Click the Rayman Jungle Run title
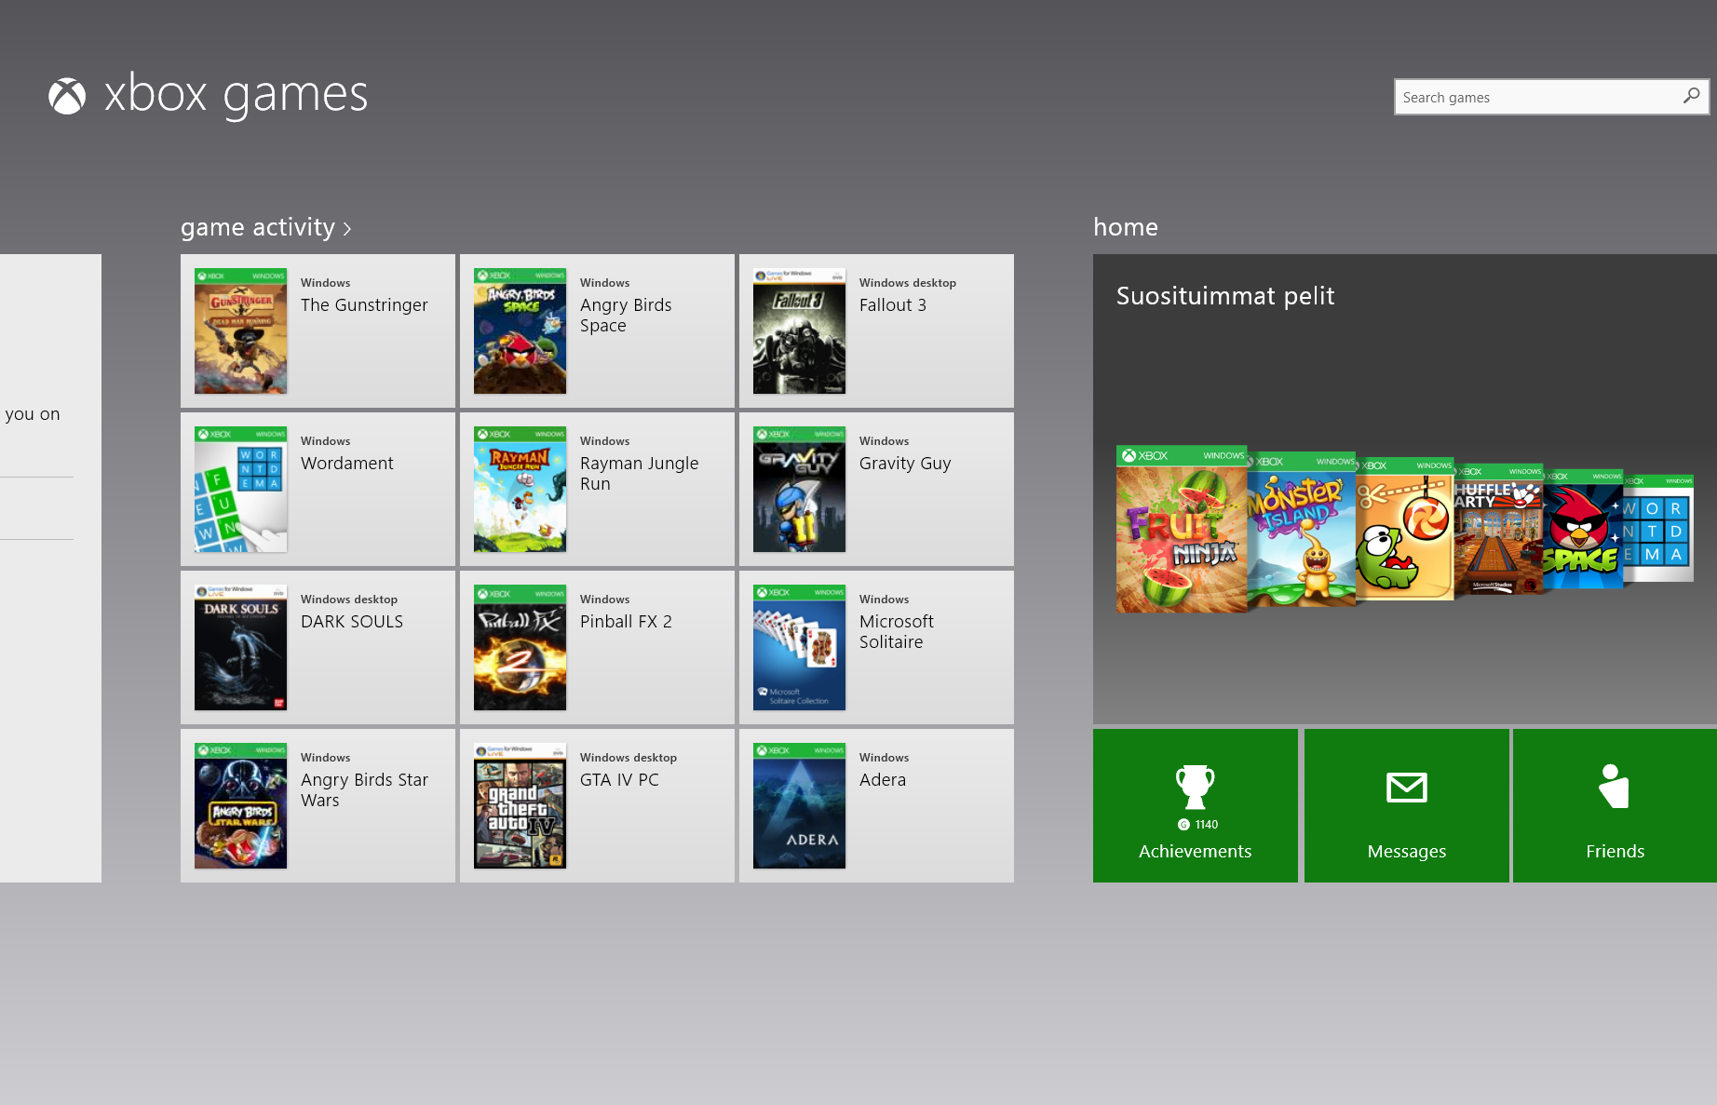This screenshot has height=1105, width=1717. (x=640, y=474)
